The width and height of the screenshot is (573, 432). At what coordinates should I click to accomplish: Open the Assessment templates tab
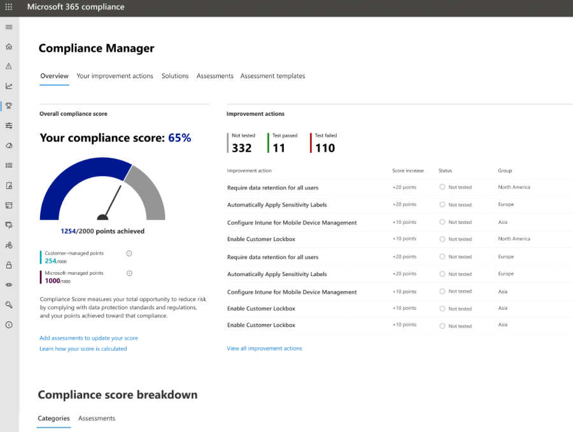pyautogui.click(x=272, y=76)
